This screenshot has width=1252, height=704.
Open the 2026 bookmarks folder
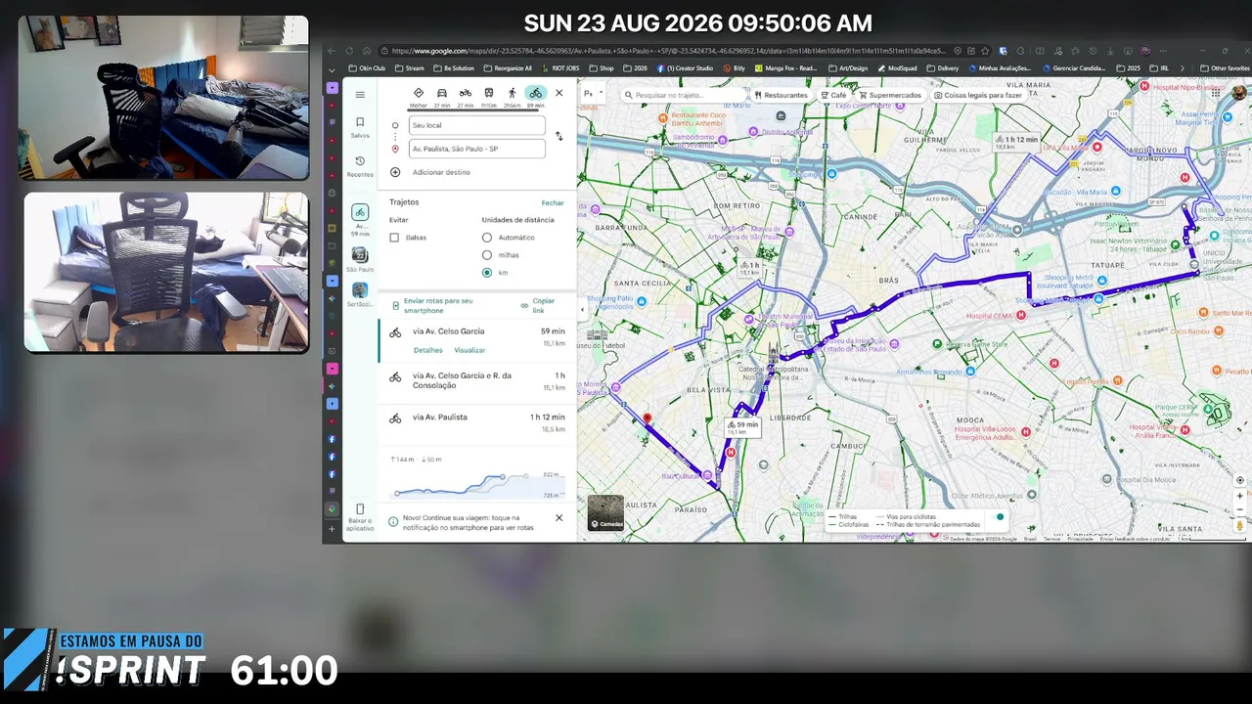tap(635, 68)
